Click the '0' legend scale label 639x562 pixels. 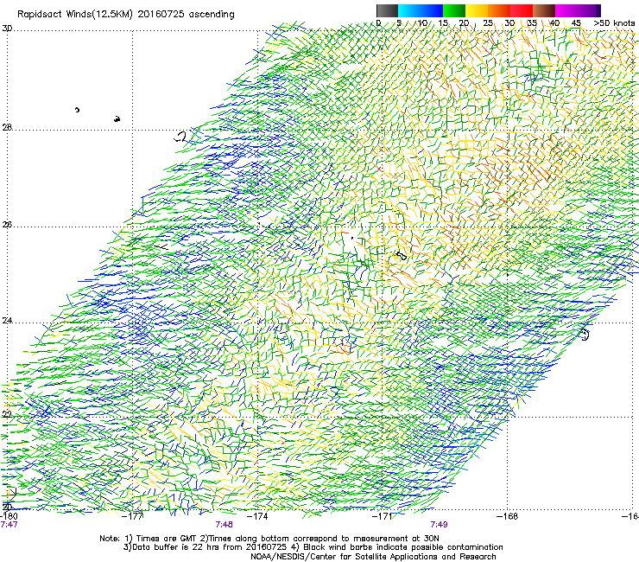click(378, 23)
